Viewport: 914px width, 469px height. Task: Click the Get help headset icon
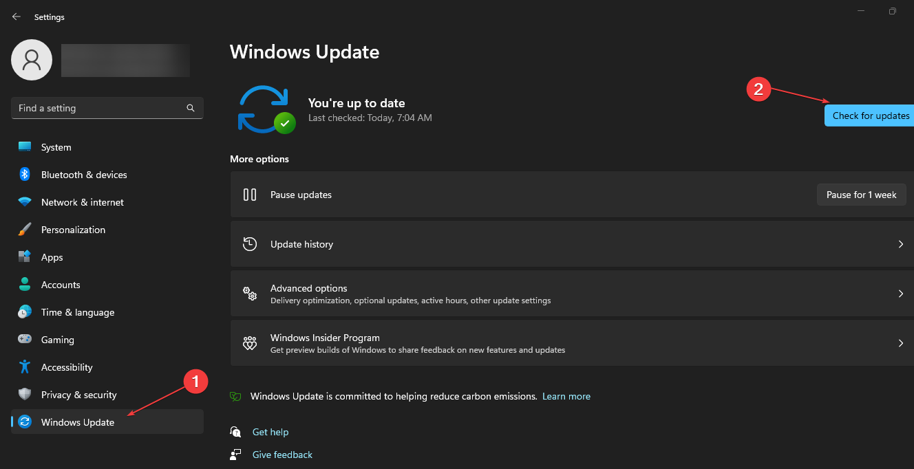[235, 431]
